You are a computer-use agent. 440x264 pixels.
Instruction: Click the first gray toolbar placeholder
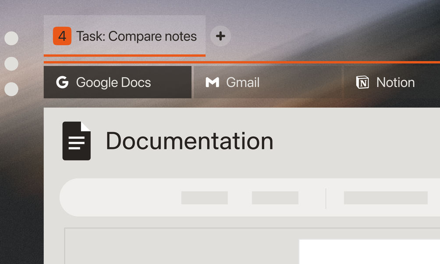click(x=204, y=198)
